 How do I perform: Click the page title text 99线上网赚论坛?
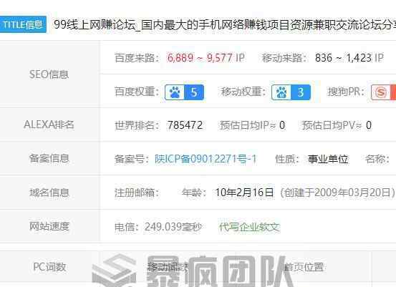(x=95, y=25)
